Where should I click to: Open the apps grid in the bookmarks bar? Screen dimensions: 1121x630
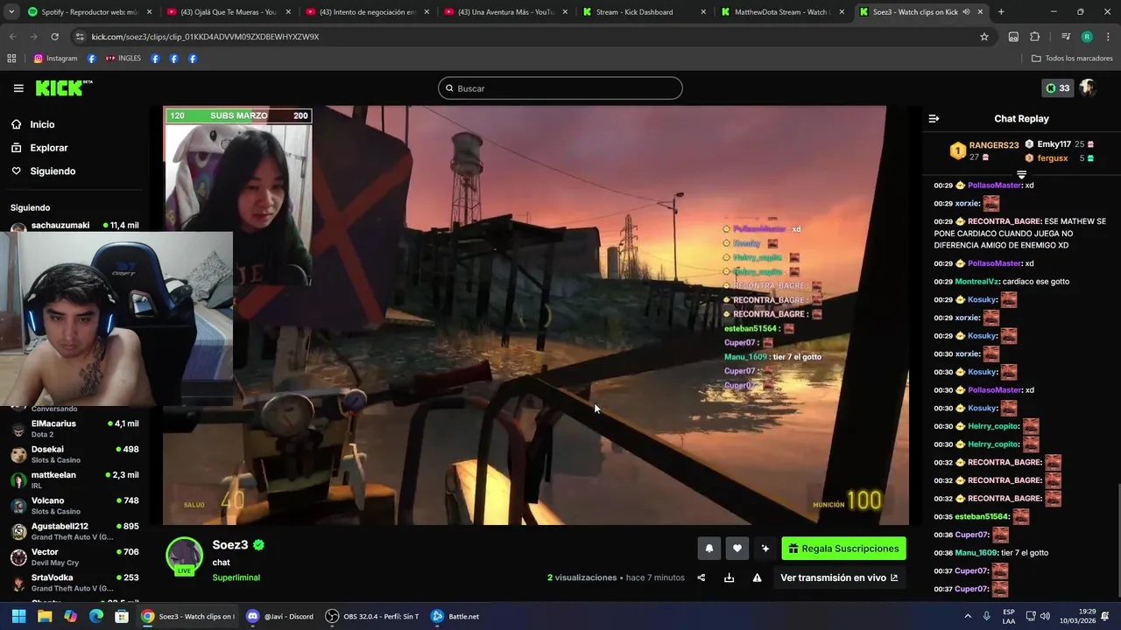[x=11, y=59]
